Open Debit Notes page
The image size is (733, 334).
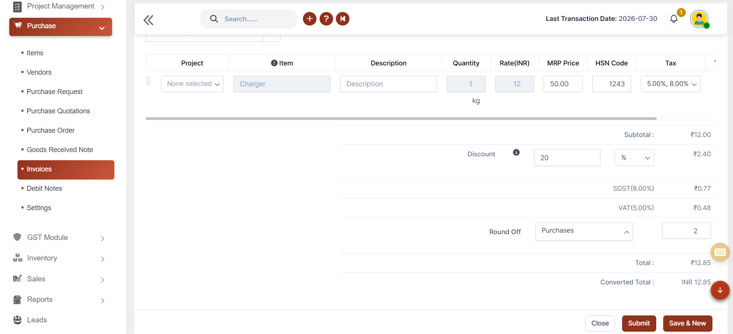tap(44, 188)
